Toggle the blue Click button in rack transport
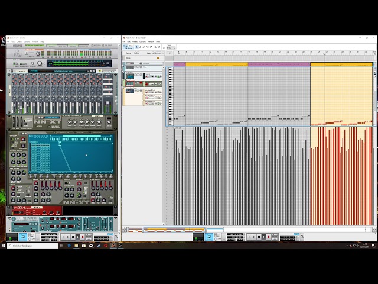 click(23, 237)
